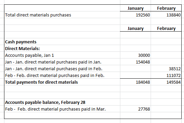The width and height of the screenshot is (184, 123).
Task: Click 'Feb. direct material purchases paid in Mar.' label
Action: [55, 109]
